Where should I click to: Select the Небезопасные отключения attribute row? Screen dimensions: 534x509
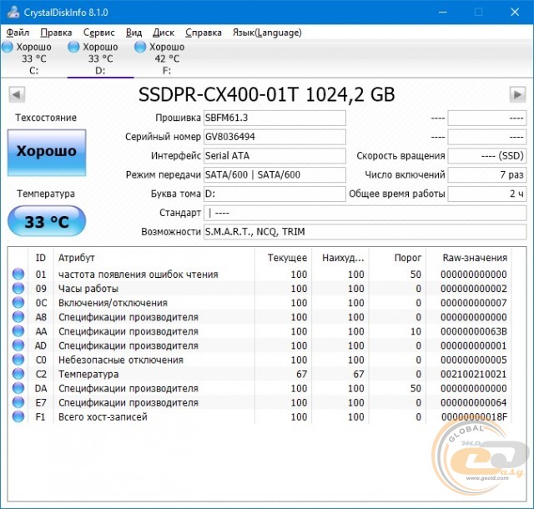click(259, 360)
